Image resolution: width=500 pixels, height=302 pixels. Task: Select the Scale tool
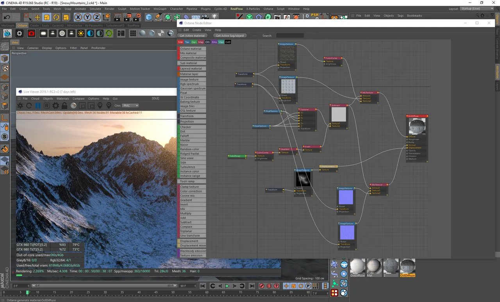[47, 17]
